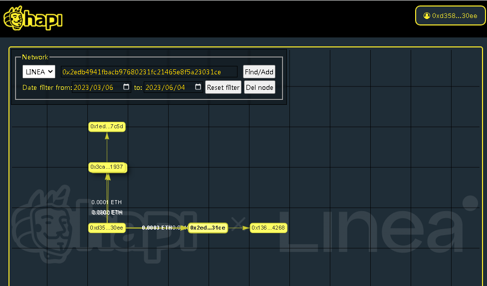Select graph node 0xd35...30ee
Viewport: 487px width, 286px height.
click(x=107, y=228)
